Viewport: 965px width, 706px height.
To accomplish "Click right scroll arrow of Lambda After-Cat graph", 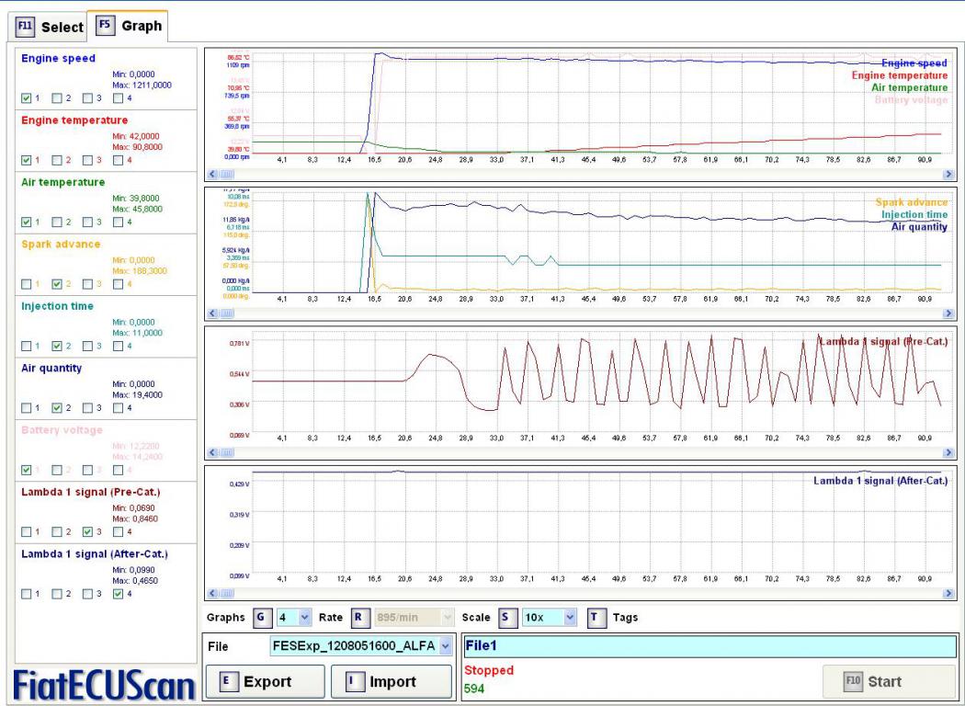I will click(x=948, y=594).
